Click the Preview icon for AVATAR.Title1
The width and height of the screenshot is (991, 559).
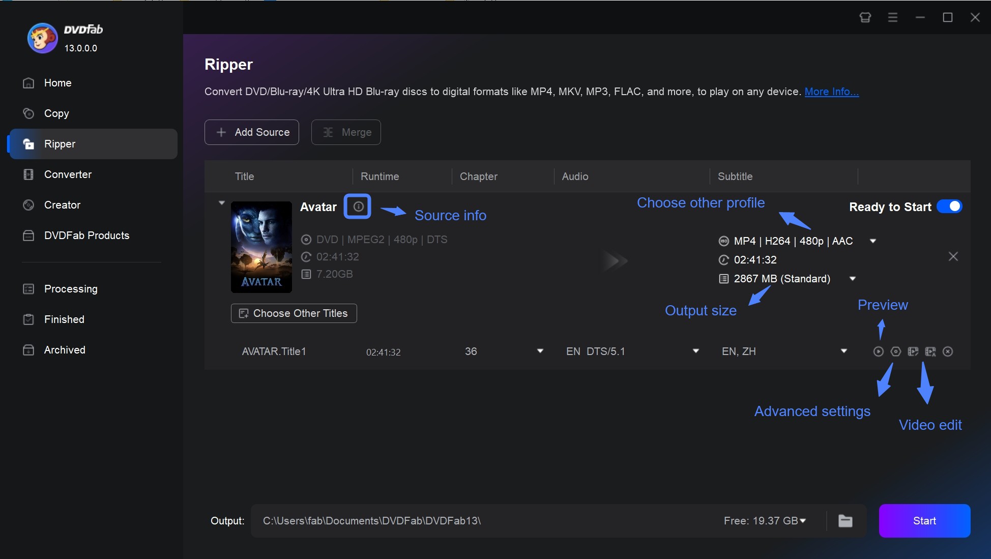click(x=878, y=351)
